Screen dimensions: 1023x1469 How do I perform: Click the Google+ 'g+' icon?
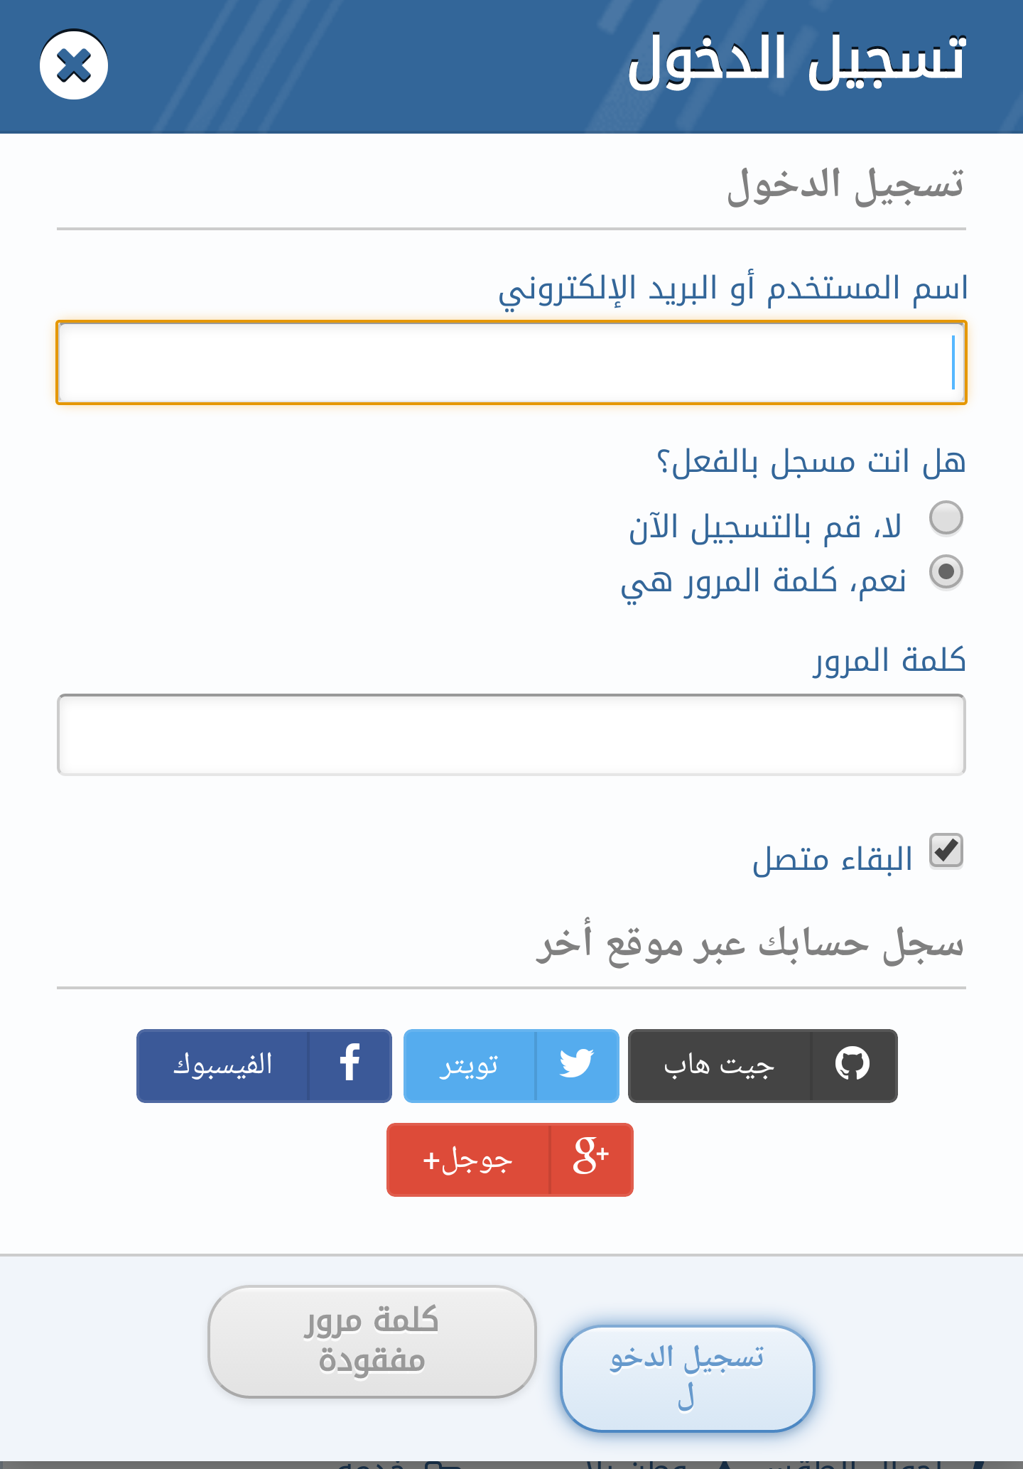590,1158
